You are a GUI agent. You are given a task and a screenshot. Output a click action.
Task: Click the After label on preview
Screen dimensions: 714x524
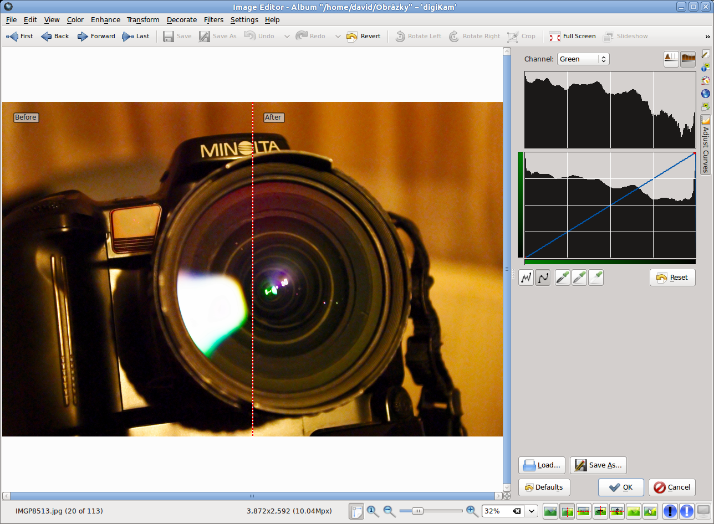tap(273, 117)
